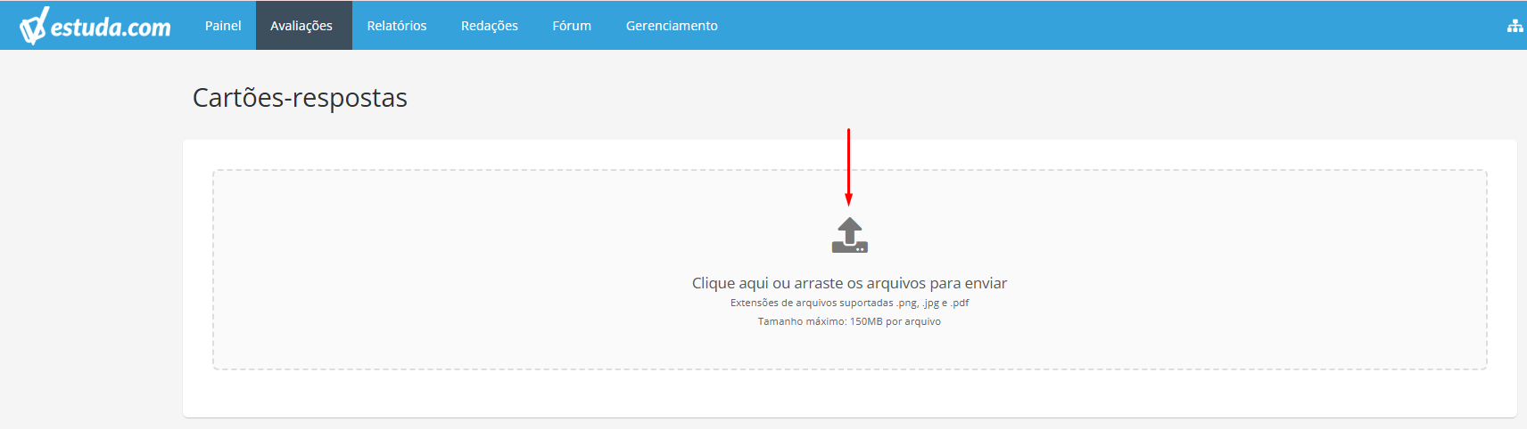Select the Avaliações navigation tab
The image size is (1527, 429).
point(301,26)
